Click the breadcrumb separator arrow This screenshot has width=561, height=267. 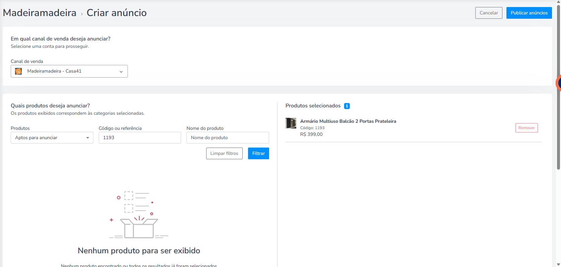pos(82,14)
